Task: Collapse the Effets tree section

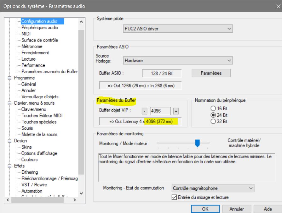Action: click(x=9, y=166)
